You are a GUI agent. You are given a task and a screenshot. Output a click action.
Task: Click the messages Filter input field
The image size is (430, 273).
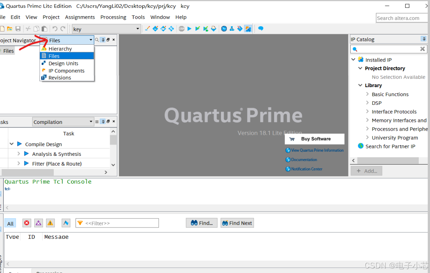[117, 223]
